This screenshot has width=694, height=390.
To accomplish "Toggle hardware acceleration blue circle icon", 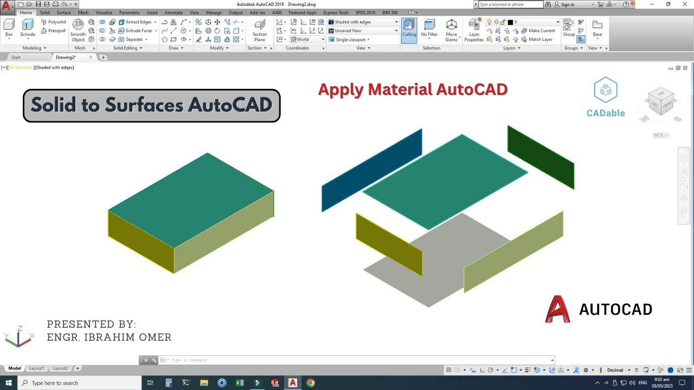I will [670, 370].
